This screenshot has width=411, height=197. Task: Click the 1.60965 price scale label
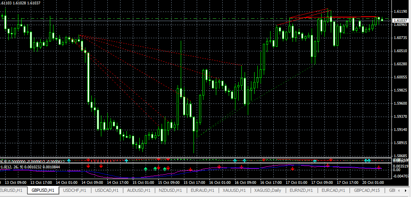pos(400,25)
